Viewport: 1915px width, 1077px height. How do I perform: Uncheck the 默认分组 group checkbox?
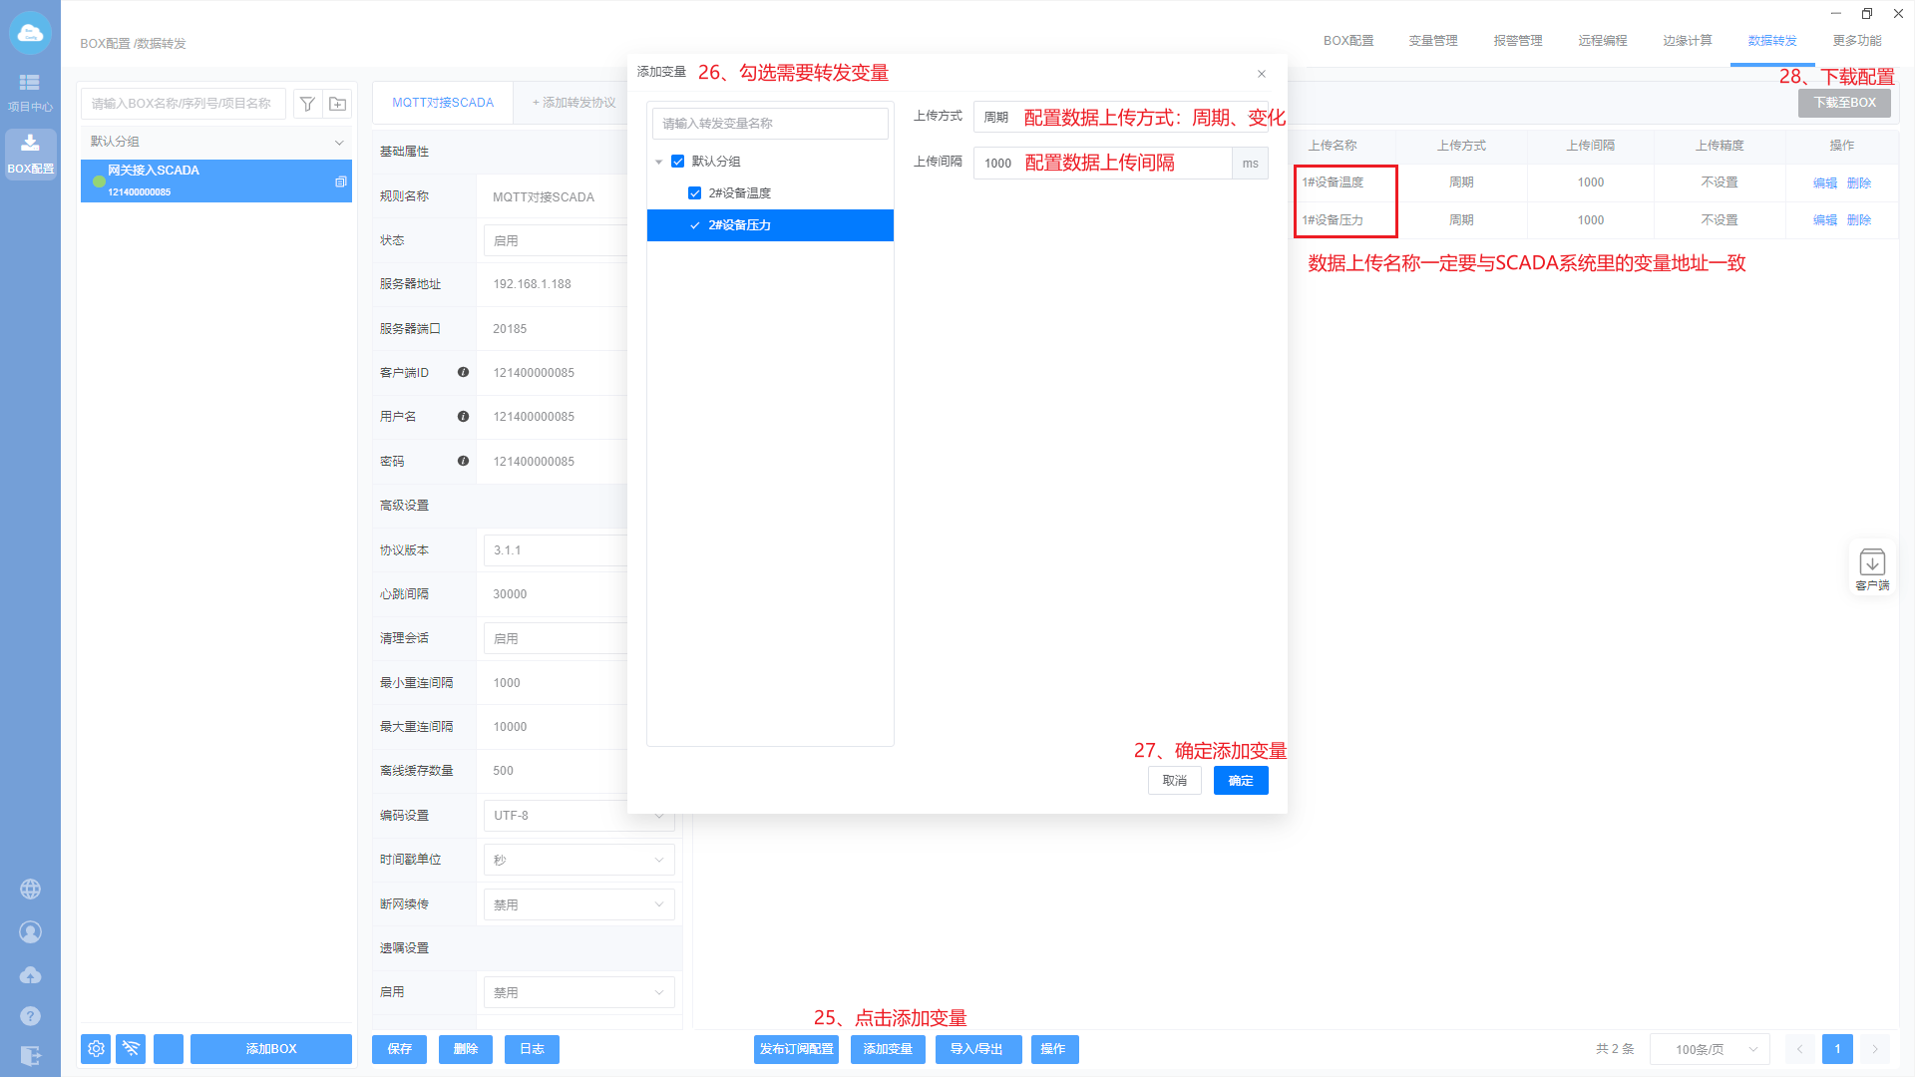click(678, 162)
